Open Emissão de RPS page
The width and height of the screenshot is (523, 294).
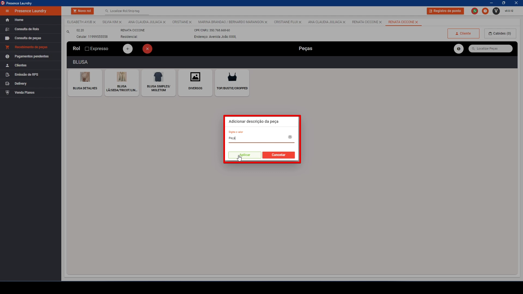(31, 75)
